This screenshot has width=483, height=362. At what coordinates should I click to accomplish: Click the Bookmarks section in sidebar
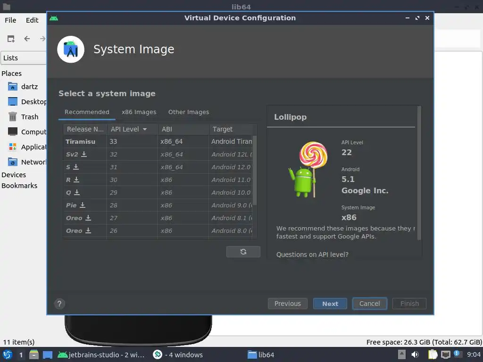click(x=19, y=186)
